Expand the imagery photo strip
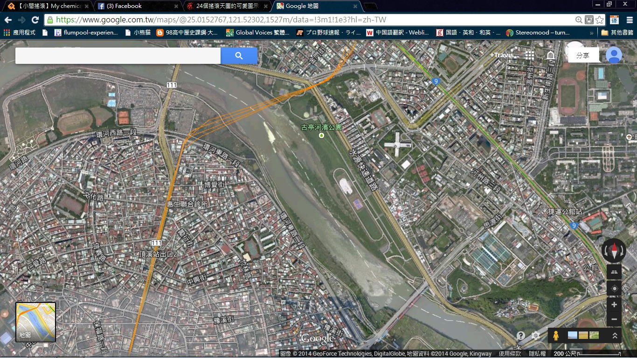The height and width of the screenshot is (358, 637). (615, 336)
